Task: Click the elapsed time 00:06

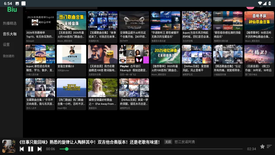Action: [x=50, y=149]
